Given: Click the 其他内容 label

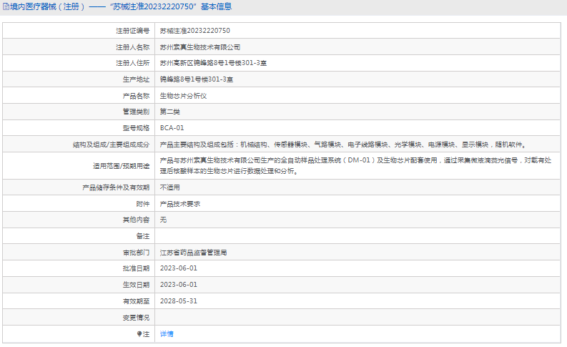Looking at the screenshot, I should (136, 220).
